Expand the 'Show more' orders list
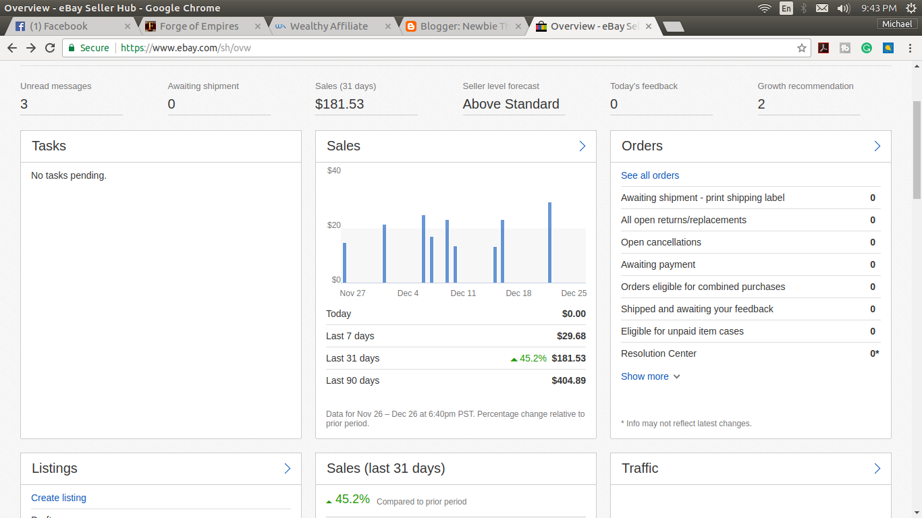The image size is (922, 518). [651, 376]
